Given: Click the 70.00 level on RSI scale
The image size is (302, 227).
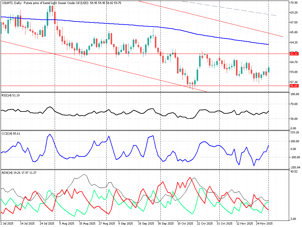Looking at the screenshot, I should coord(294,104).
